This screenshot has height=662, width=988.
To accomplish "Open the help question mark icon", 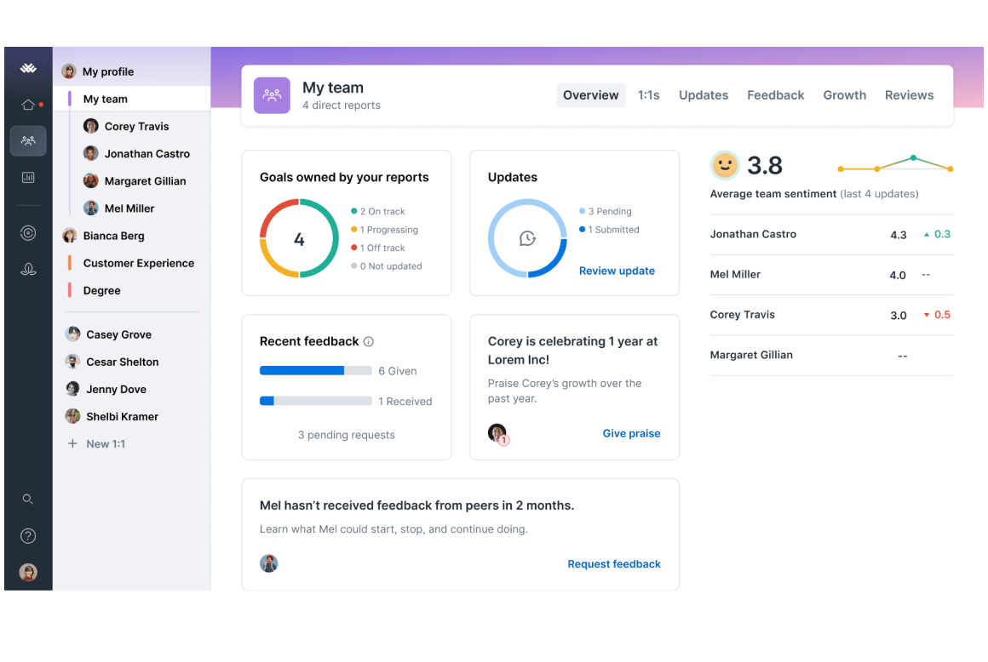I will pyautogui.click(x=28, y=535).
